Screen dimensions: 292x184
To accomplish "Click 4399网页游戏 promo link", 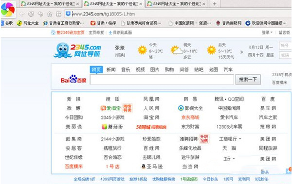I will (x=112, y=179).
